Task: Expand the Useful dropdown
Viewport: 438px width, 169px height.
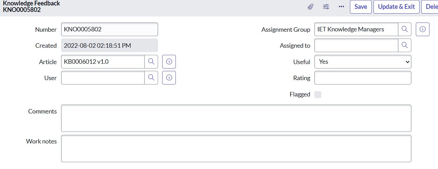Action: [363, 62]
